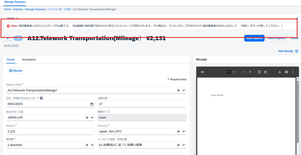This screenshot has height=155, width=301.
Task: Collapse the Alerts panel chevron
Action: [x=297, y=18]
